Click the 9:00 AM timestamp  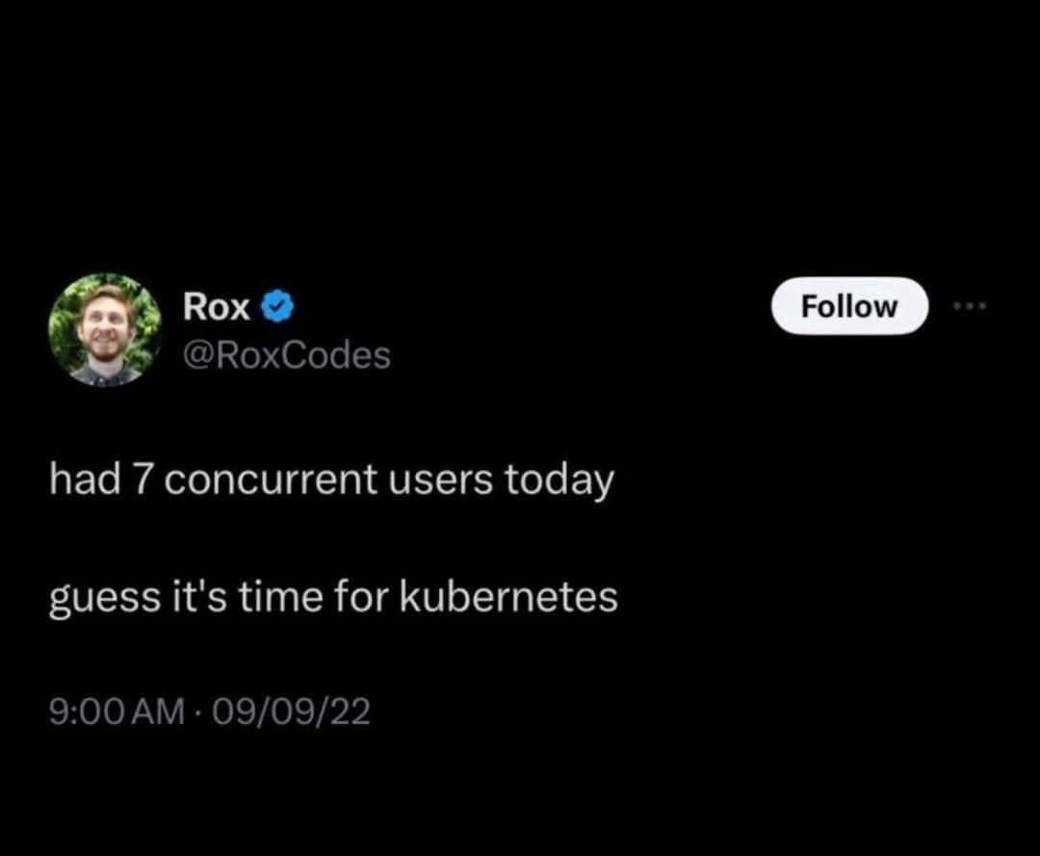tap(116, 713)
